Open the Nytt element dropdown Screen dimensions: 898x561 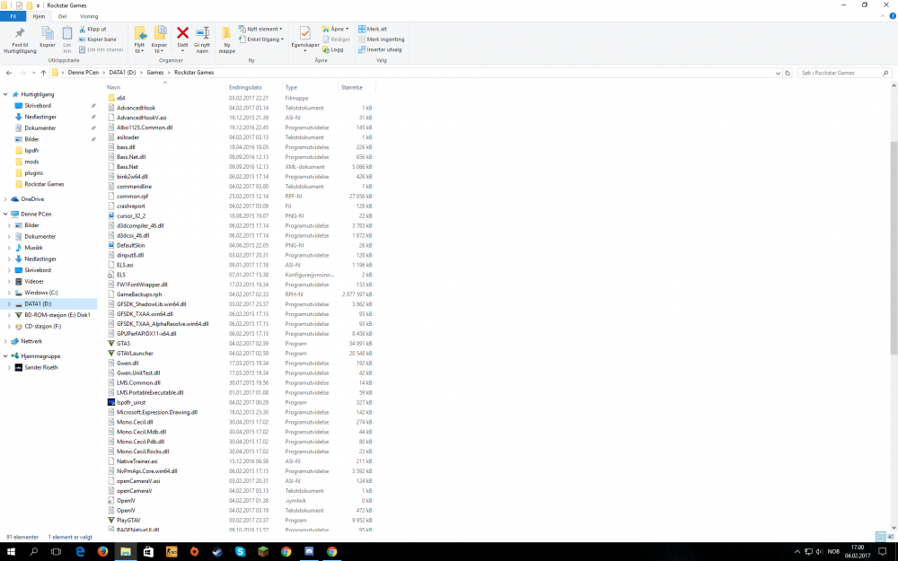pos(260,29)
